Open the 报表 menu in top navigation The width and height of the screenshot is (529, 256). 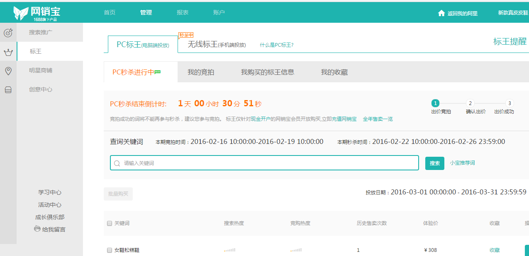pyautogui.click(x=183, y=12)
